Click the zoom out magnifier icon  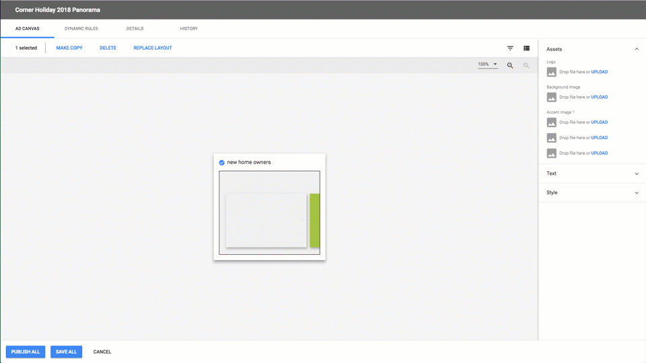526,65
